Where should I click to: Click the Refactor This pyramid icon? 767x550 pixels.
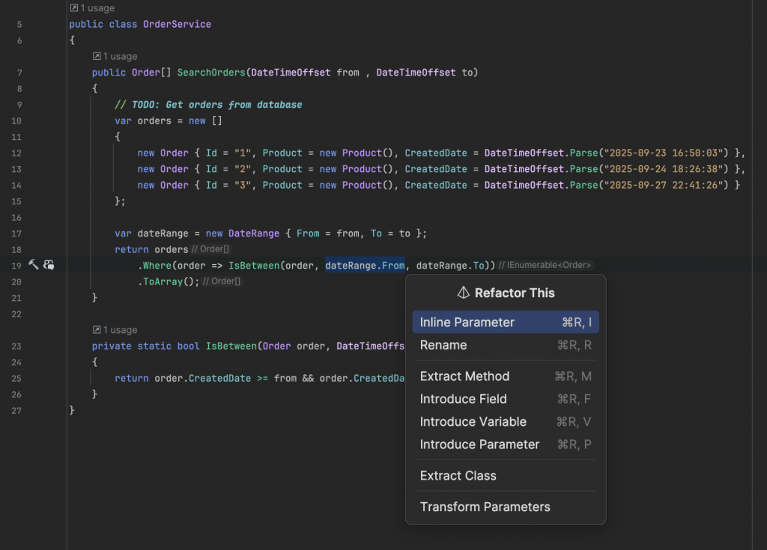(x=463, y=293)
